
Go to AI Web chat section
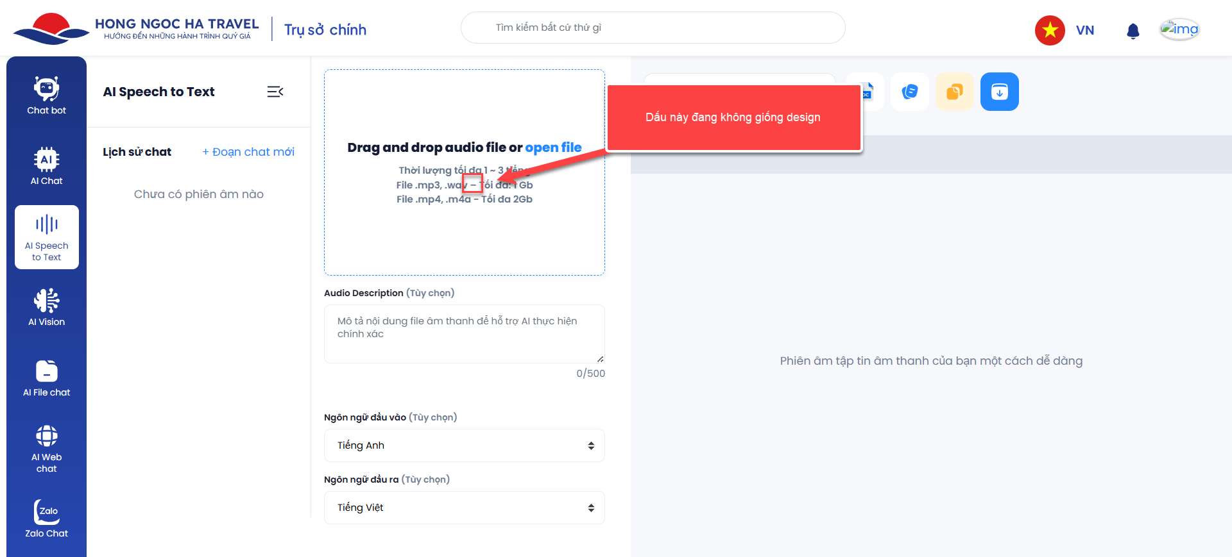tap(46, 449)
